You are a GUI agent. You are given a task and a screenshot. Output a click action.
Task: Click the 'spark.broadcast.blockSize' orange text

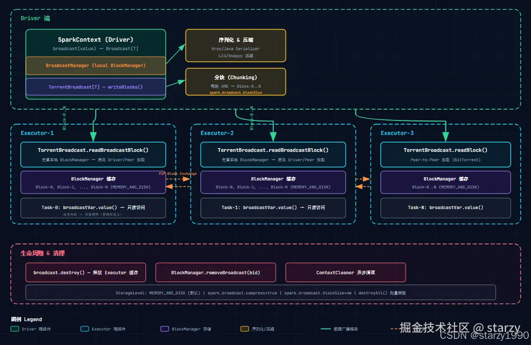coord(236,93)
